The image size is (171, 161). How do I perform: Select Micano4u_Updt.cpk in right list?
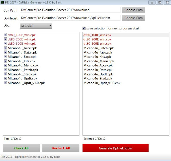pyautogui.click(x=126, y=74)
